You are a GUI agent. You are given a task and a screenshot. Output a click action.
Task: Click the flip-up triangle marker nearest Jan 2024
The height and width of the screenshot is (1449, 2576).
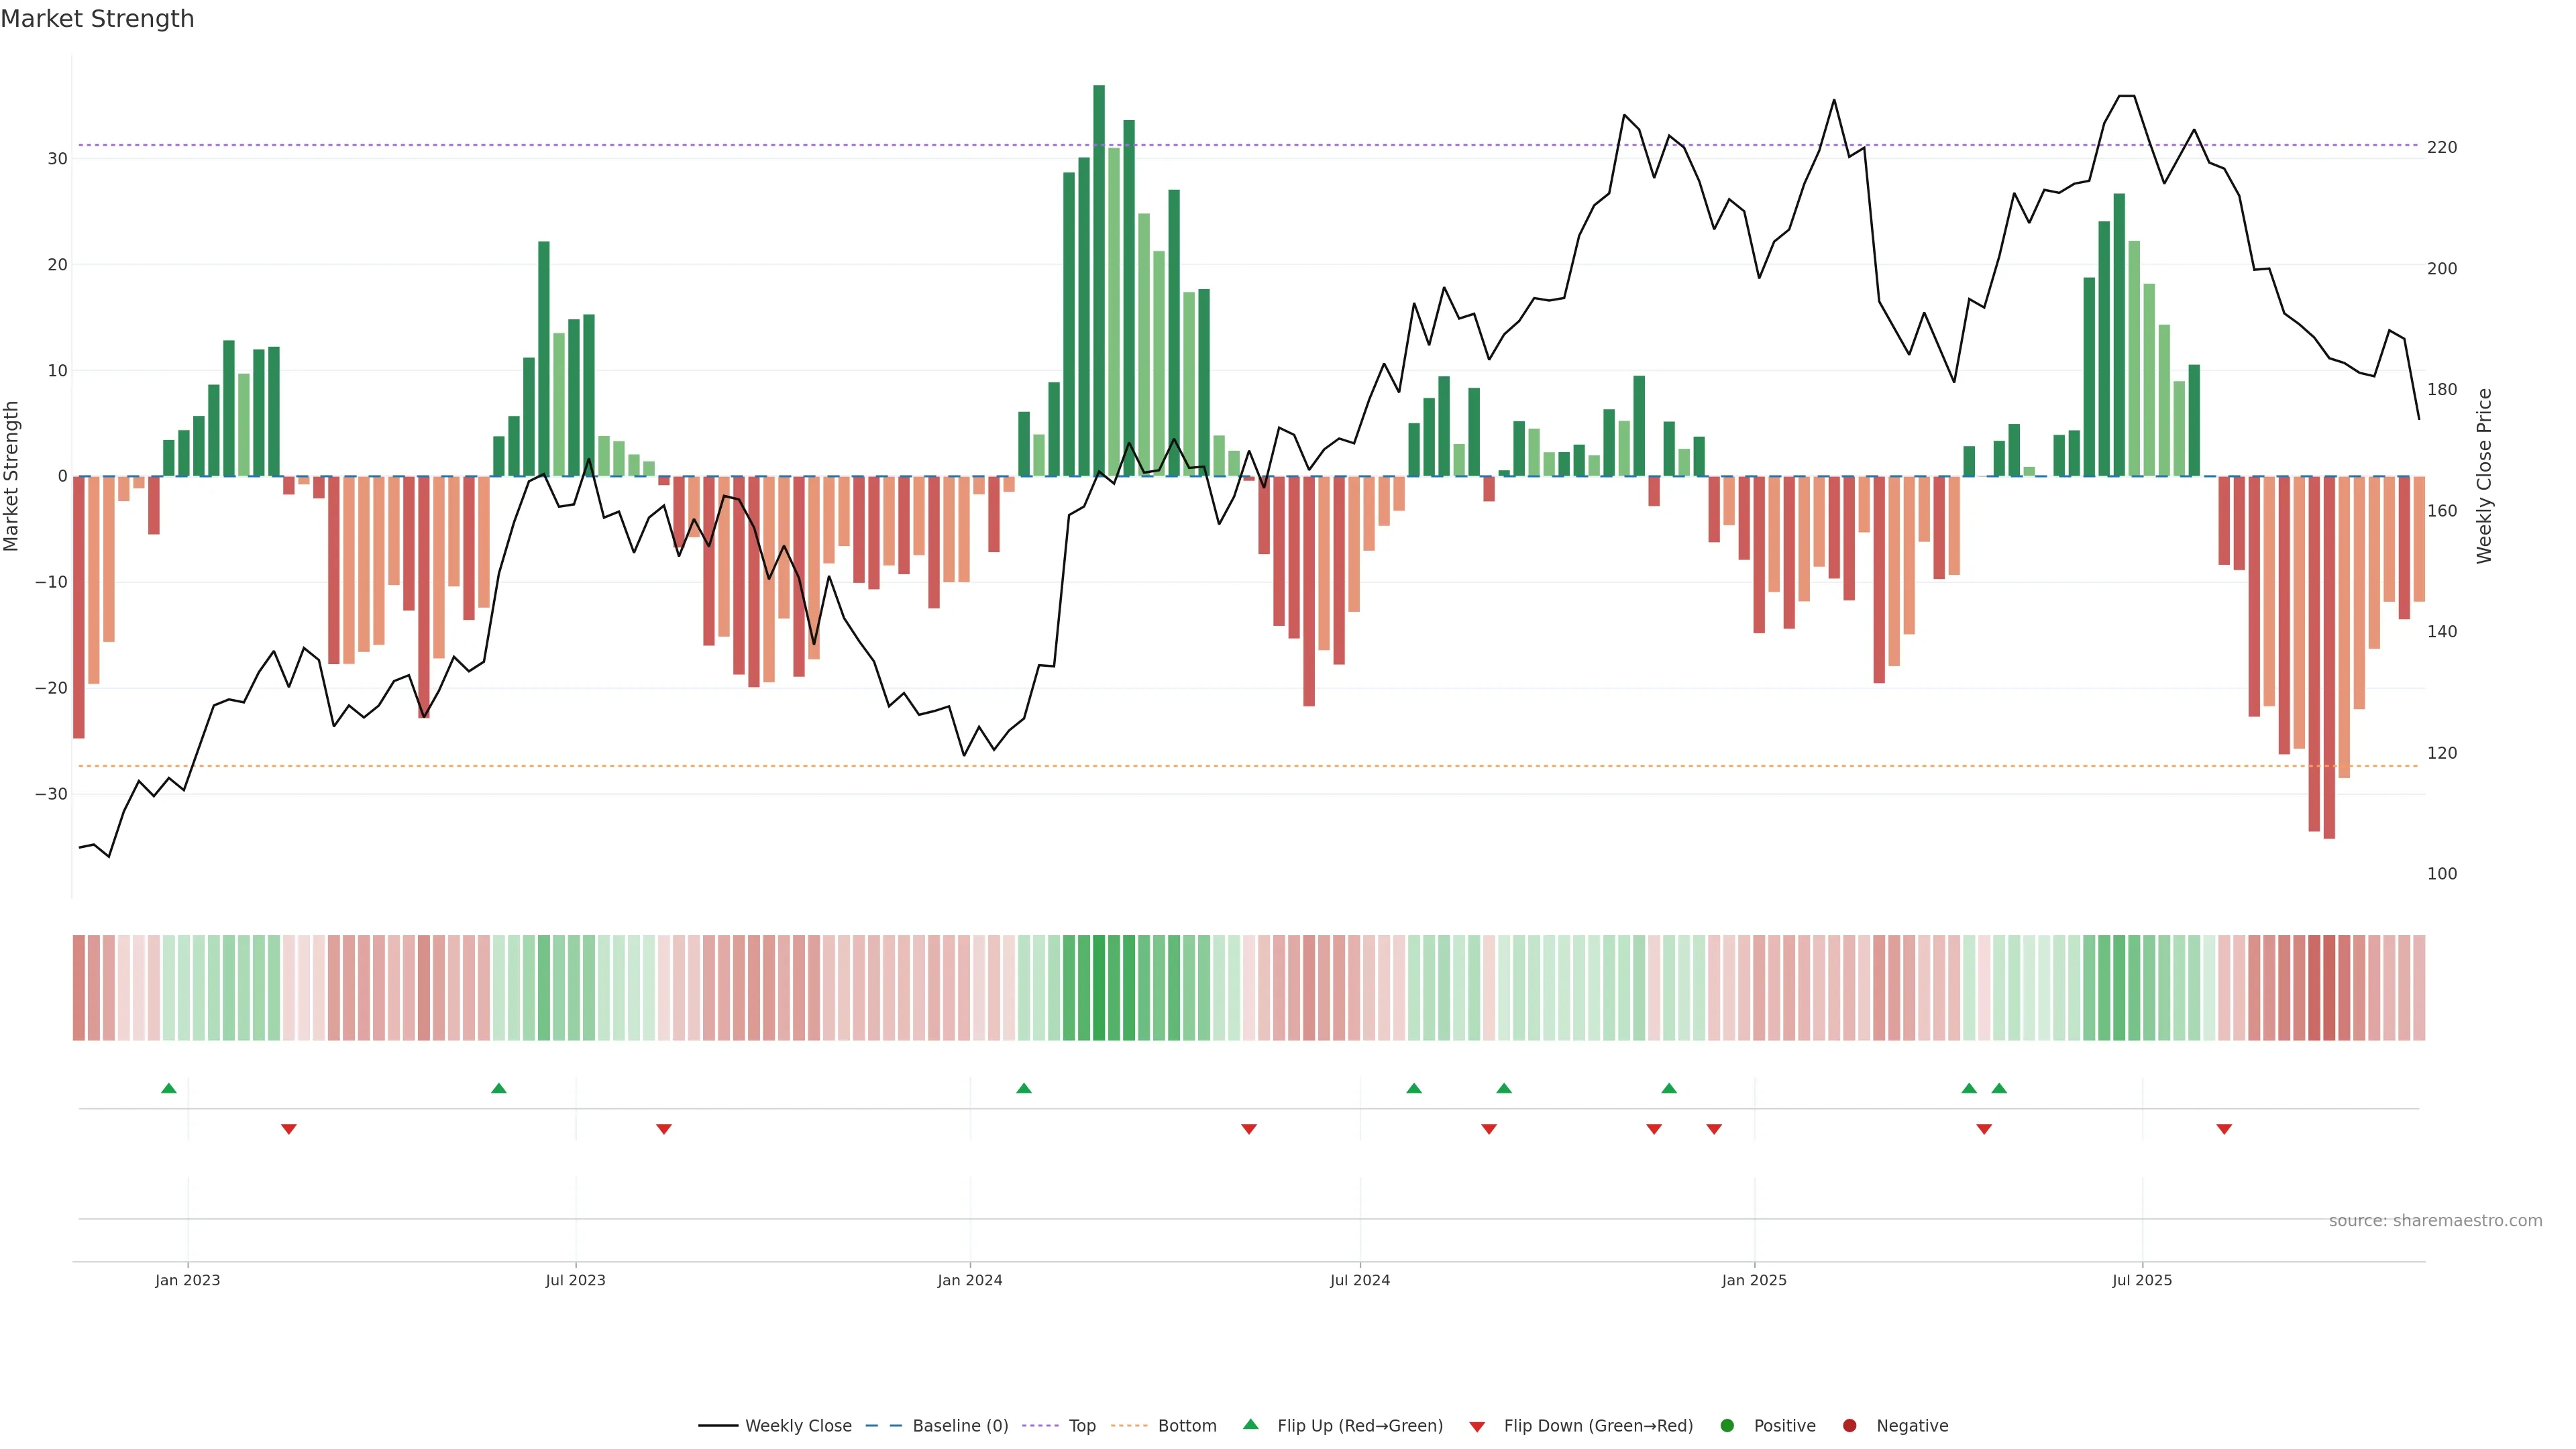pos(1023,1088)
